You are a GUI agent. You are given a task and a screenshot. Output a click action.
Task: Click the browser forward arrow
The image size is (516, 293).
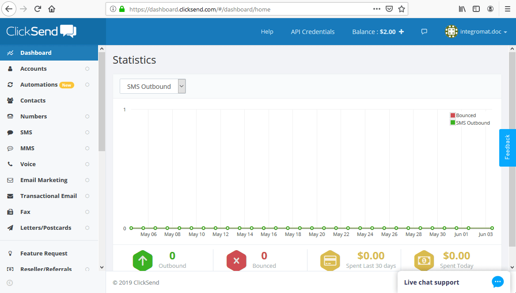click(23, 9)
